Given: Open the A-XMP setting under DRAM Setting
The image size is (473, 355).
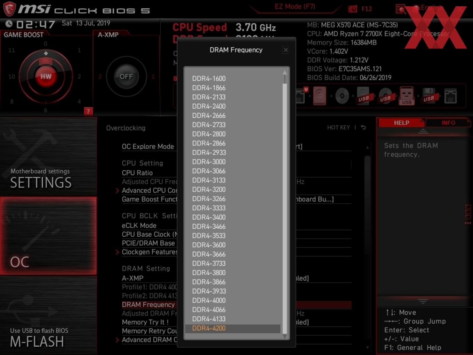Looking at the screenshot, I should pos(133,278).
